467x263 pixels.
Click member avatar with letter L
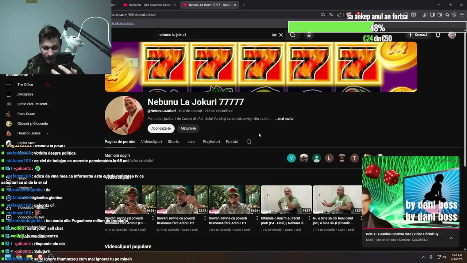(329, 158)
